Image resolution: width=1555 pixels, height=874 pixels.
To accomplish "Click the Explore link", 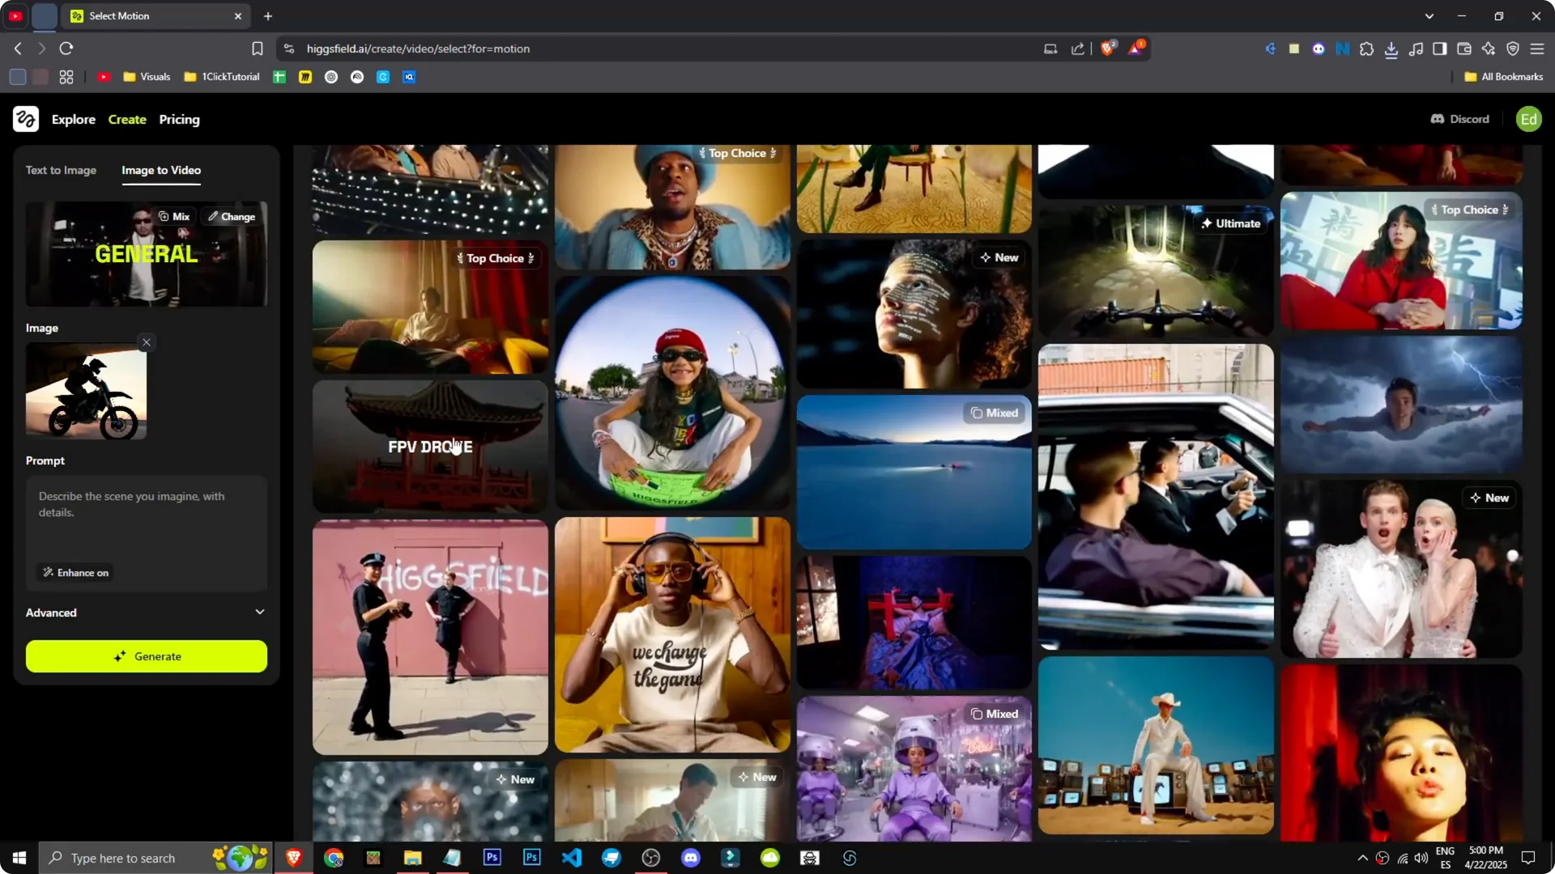I will click(74, 119).
